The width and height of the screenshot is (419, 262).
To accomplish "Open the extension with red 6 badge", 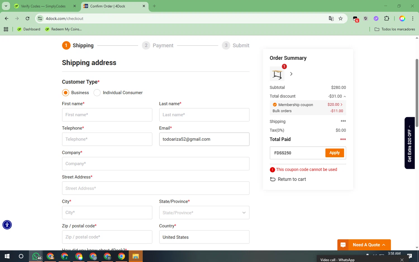I will pyautogui.click(x=355, y=19).
